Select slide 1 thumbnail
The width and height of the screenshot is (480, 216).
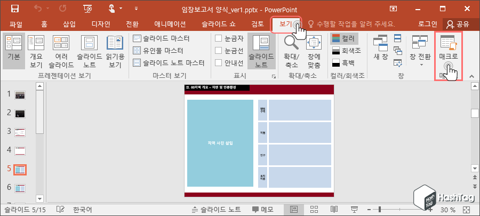20,95
